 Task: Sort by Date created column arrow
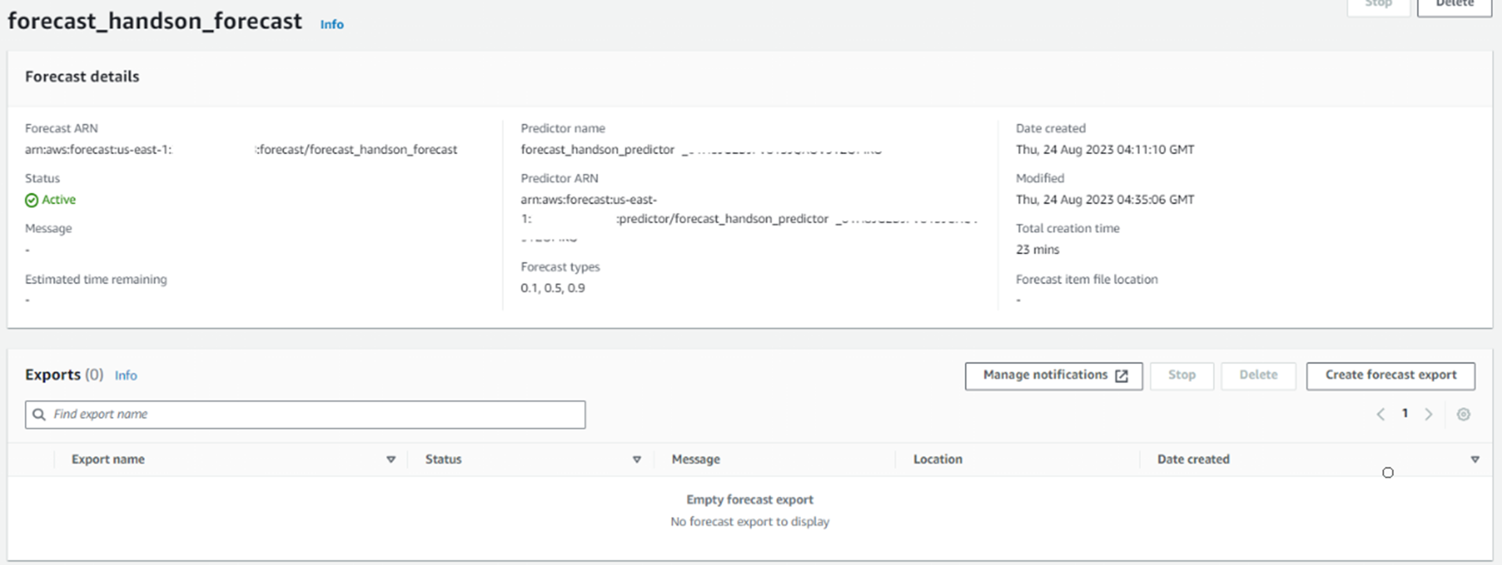pos(1474,459)
